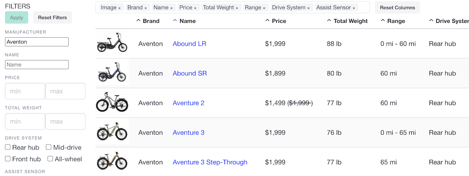The height and width of the screenshot is (176, 469).
Task: Sort by the Brand column header
Action: pos(148,21)
